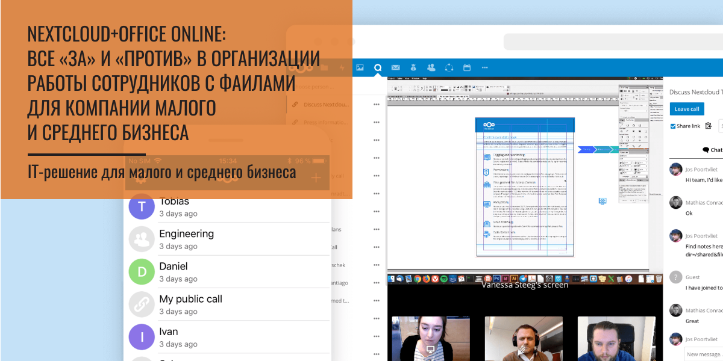723x361 pixels.
Task: Enable the Share link checkbox
Action: (x=673, y=125)
